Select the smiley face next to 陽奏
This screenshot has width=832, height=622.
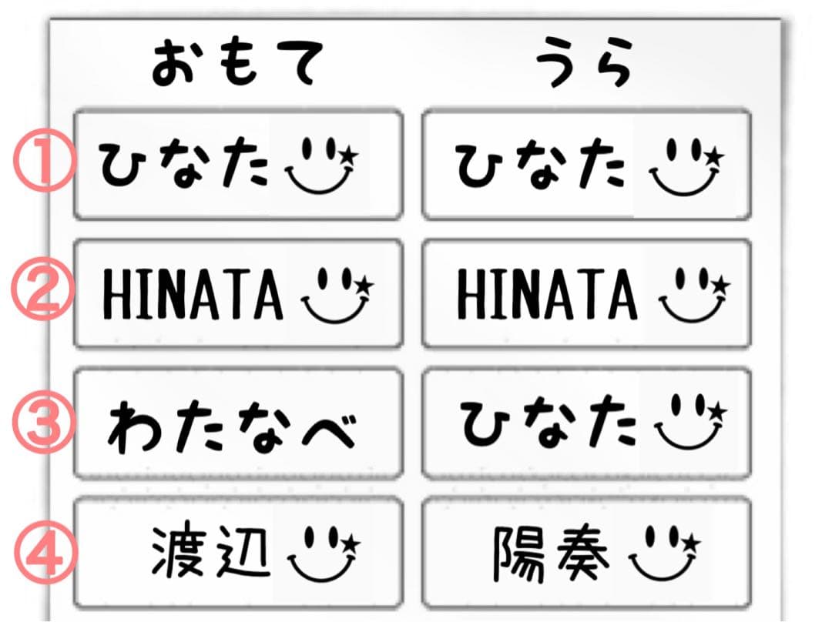666,553
